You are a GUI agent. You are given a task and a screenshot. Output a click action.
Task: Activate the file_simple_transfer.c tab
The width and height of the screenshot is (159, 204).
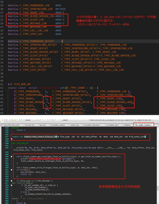[143, 125]
